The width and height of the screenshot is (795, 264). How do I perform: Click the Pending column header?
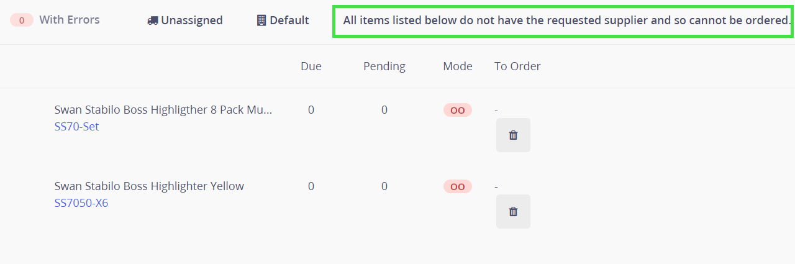(x=384, y=66)
